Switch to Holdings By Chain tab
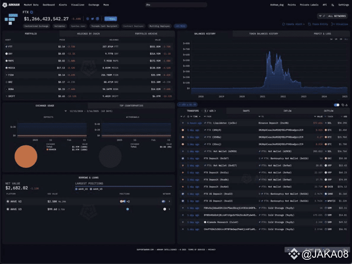The image size is (352, 264). click(x=88, y=34)
